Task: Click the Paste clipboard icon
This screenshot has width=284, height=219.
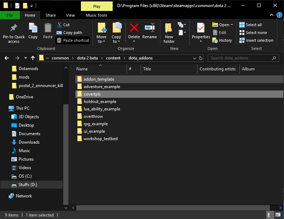Action: (x=48, y=28)
